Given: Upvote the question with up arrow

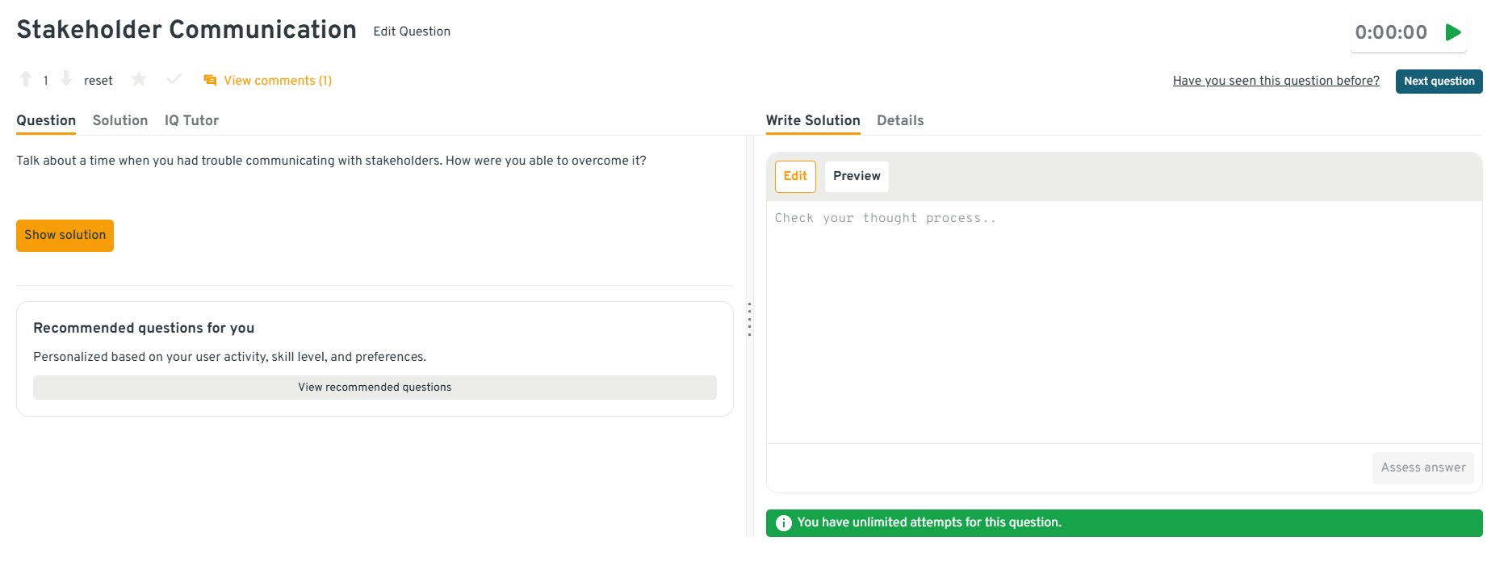Looking at the screenshot, I should (26, 79).
